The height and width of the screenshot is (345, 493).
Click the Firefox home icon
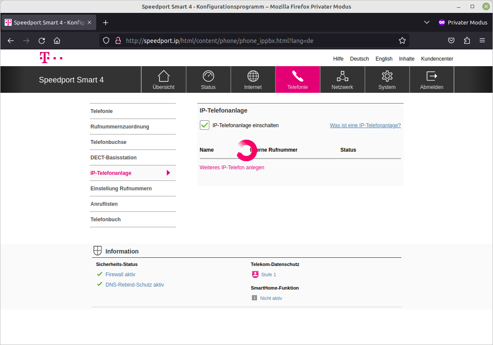pyautogui.click(x=57, y=40)
